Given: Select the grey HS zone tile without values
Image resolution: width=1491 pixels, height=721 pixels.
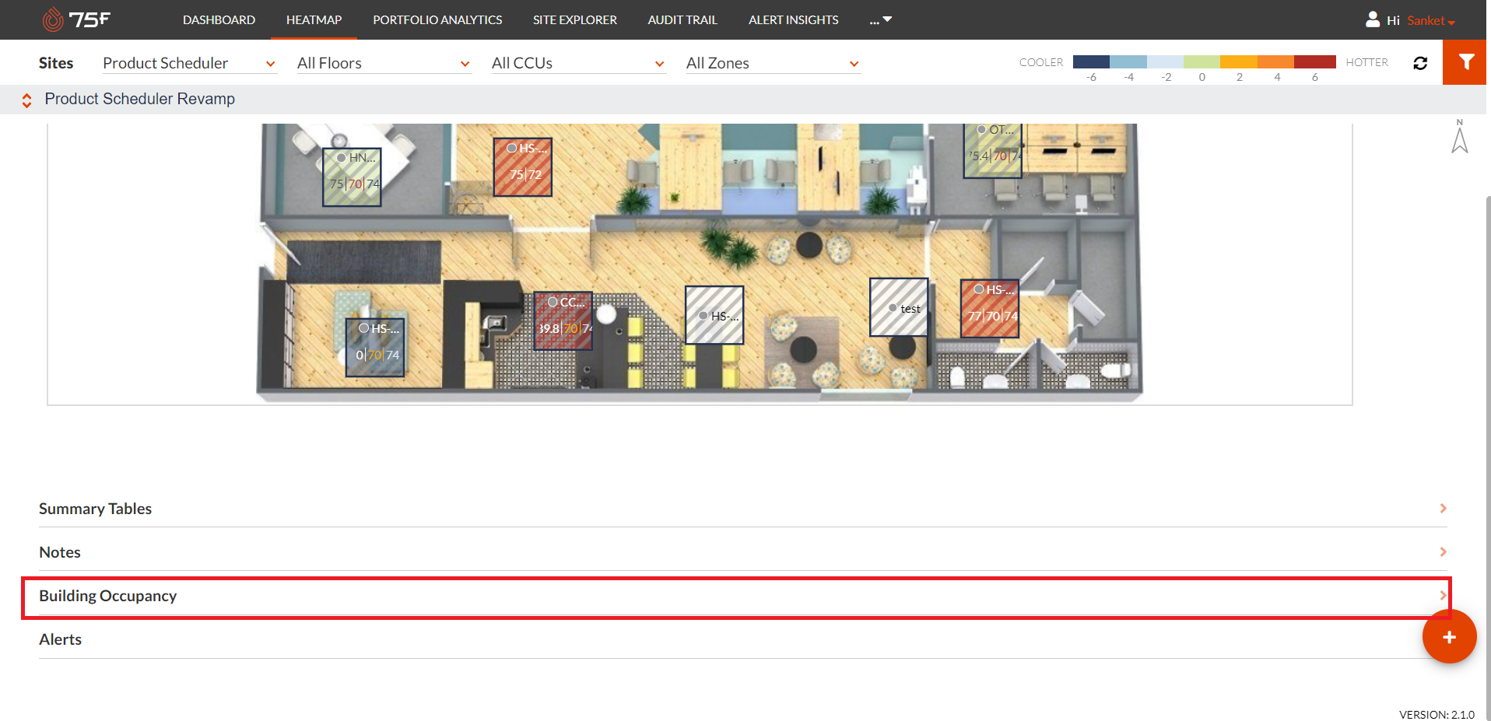Looking at the screenshot, I should 714,315.
